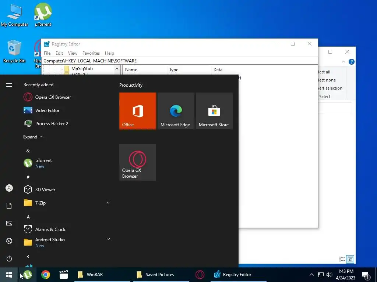The image size is (377, 282).
Task: Switch to Registry Editor taskbar button
Action: 239,275
